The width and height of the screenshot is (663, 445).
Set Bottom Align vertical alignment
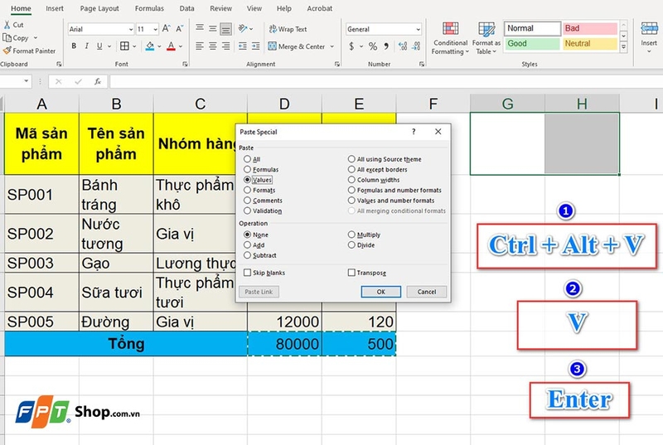pyautogui.click(x=225, y=29)
